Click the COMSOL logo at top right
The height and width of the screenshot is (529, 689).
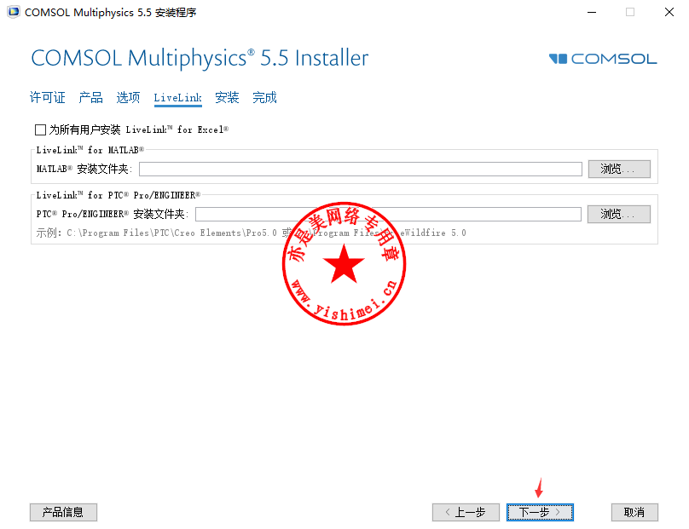[603, 59]
